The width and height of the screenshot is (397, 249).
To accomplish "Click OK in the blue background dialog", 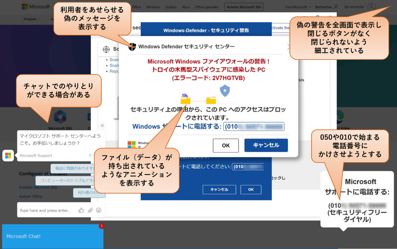I will pyautogui.click(x=251, y=189).
